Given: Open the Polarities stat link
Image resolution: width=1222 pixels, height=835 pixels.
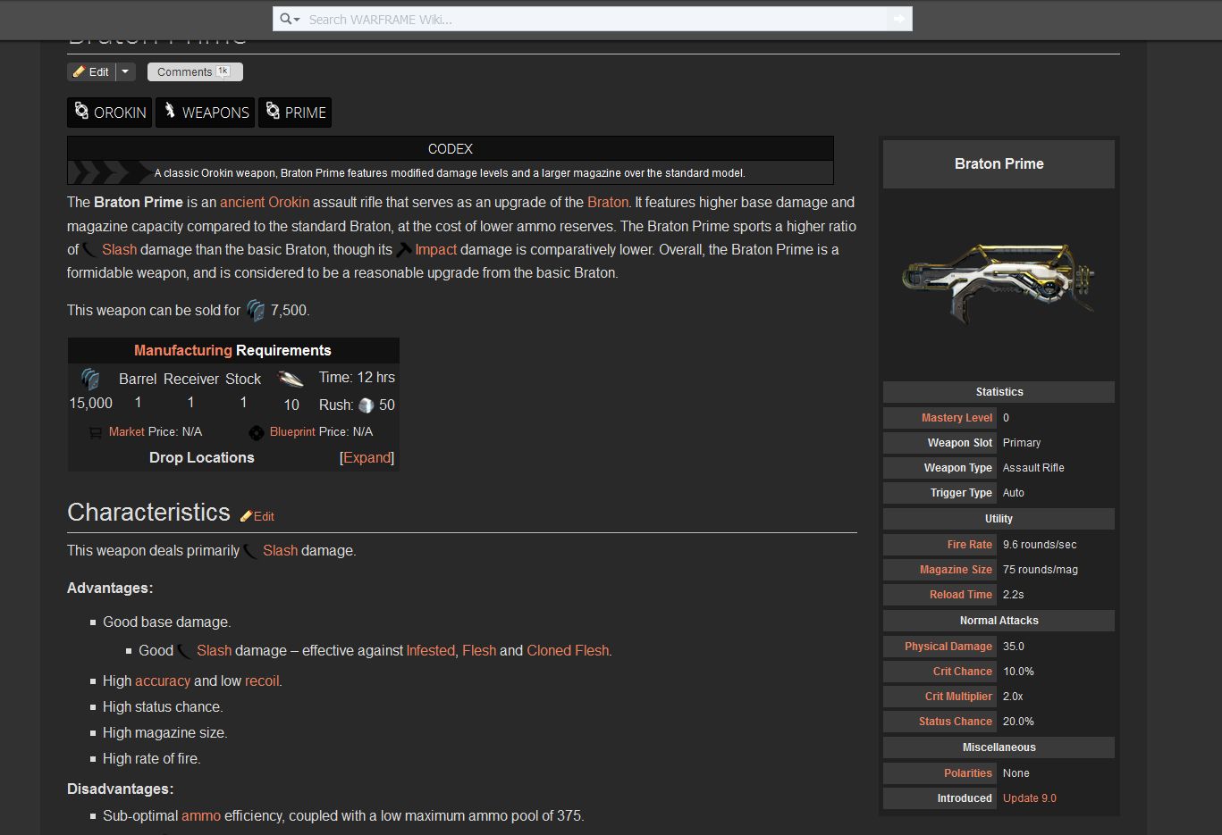Looking at the screenshot, I should pyautogui.click(x=968, y=773).
